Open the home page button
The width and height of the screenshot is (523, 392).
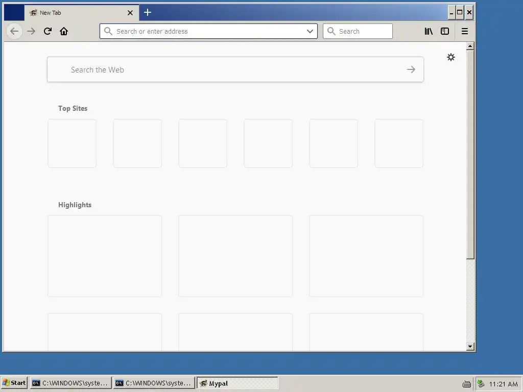point(64,31)
